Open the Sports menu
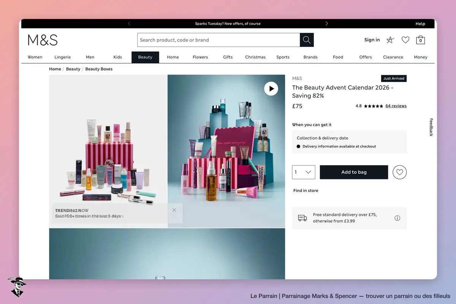456x304 pixels. tap(283, 57)
